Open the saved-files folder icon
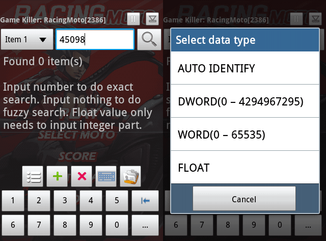Image resolution: width=326 pixels, height=241 pixels. 130,176
